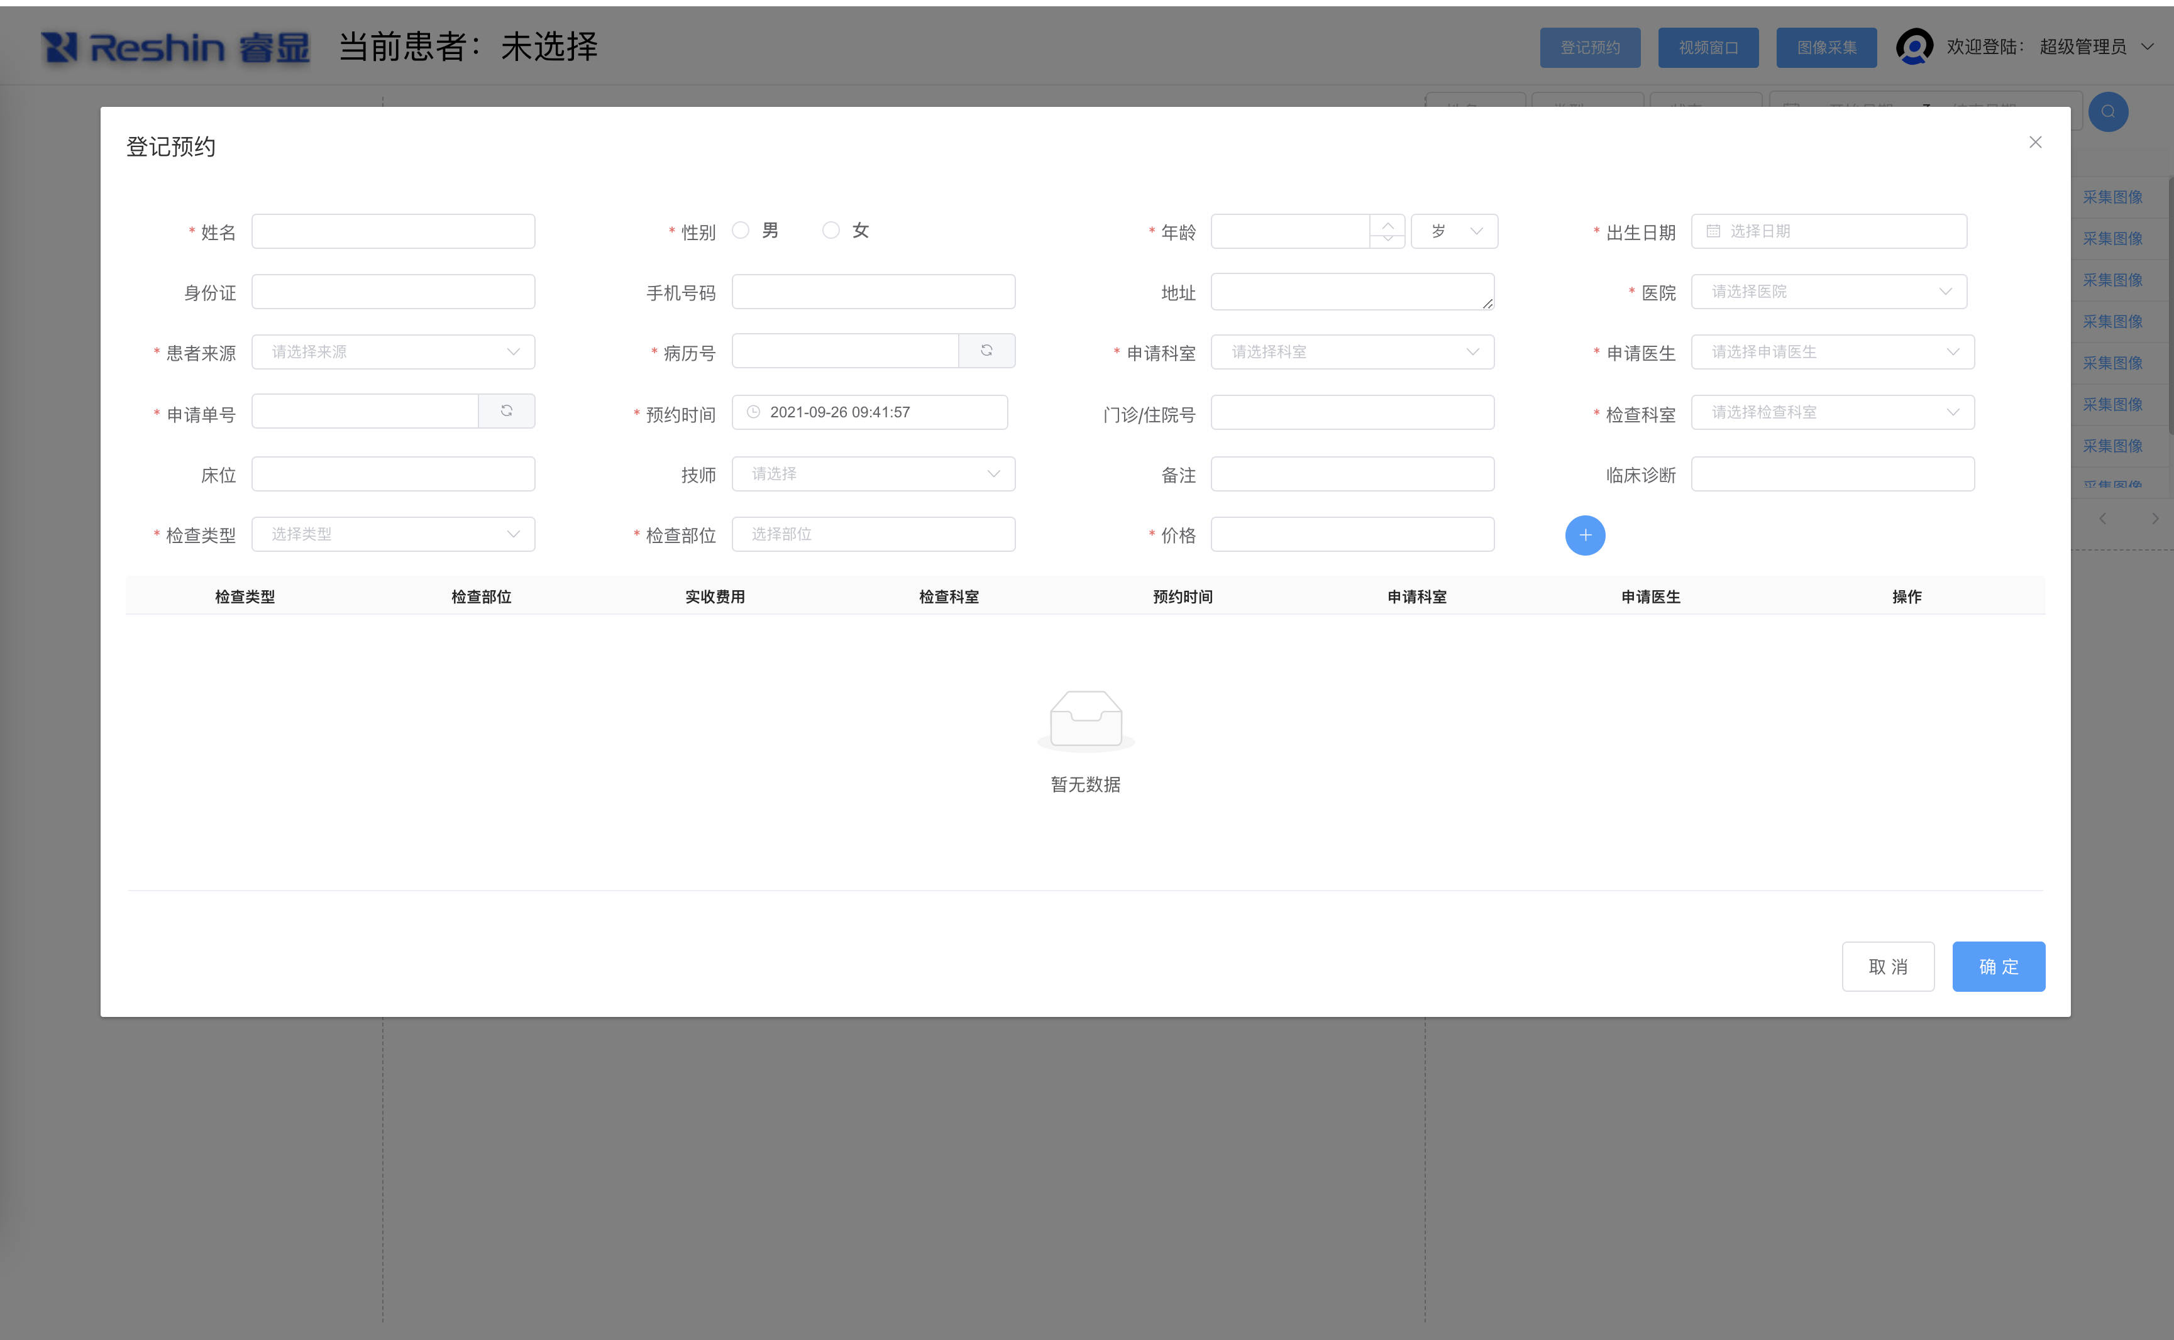The width and height of the screenshot is (2174, 1340).
Task: Expand the 患者来源 source dropdown
Action: pos(394,352)
